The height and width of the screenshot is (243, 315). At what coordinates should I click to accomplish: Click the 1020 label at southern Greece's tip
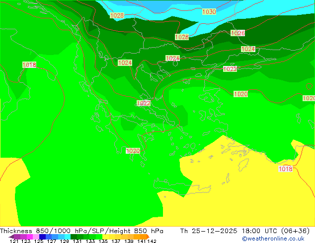tap(133, 151)
